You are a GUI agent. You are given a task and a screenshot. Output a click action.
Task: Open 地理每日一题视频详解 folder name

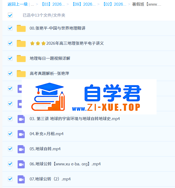tap(50, 58)
